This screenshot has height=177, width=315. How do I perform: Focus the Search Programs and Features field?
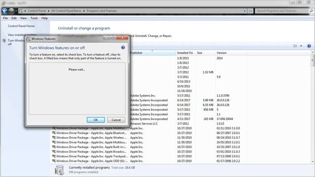282,11
